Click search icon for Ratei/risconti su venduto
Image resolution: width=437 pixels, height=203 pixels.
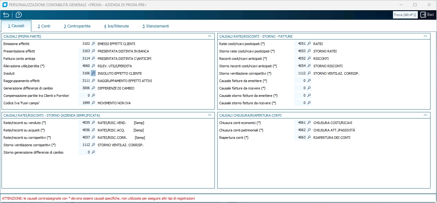[93, 123]
